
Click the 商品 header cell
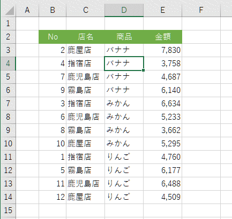click(x=124, y=37)
